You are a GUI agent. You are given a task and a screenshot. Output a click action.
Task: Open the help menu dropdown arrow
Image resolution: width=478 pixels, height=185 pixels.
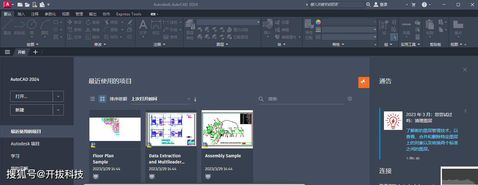[x=430, y=5]
